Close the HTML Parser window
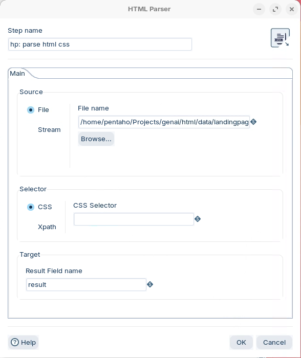Image resolution: width=301 pixels, height=358 pixels. click(292, 9)
